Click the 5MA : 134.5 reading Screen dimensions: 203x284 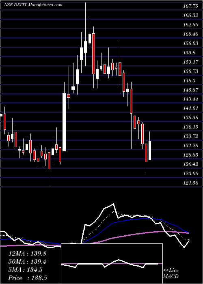coord(26,270)
